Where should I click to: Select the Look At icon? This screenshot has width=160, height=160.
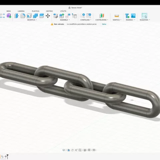click(x=69, y=150)
